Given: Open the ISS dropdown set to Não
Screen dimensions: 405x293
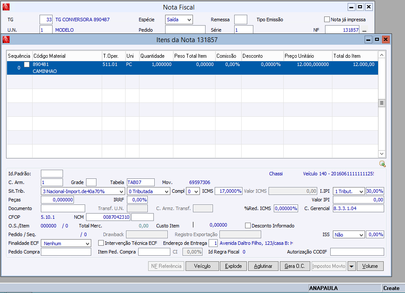Looking at the screenshot, I should [x=361, y=235].
